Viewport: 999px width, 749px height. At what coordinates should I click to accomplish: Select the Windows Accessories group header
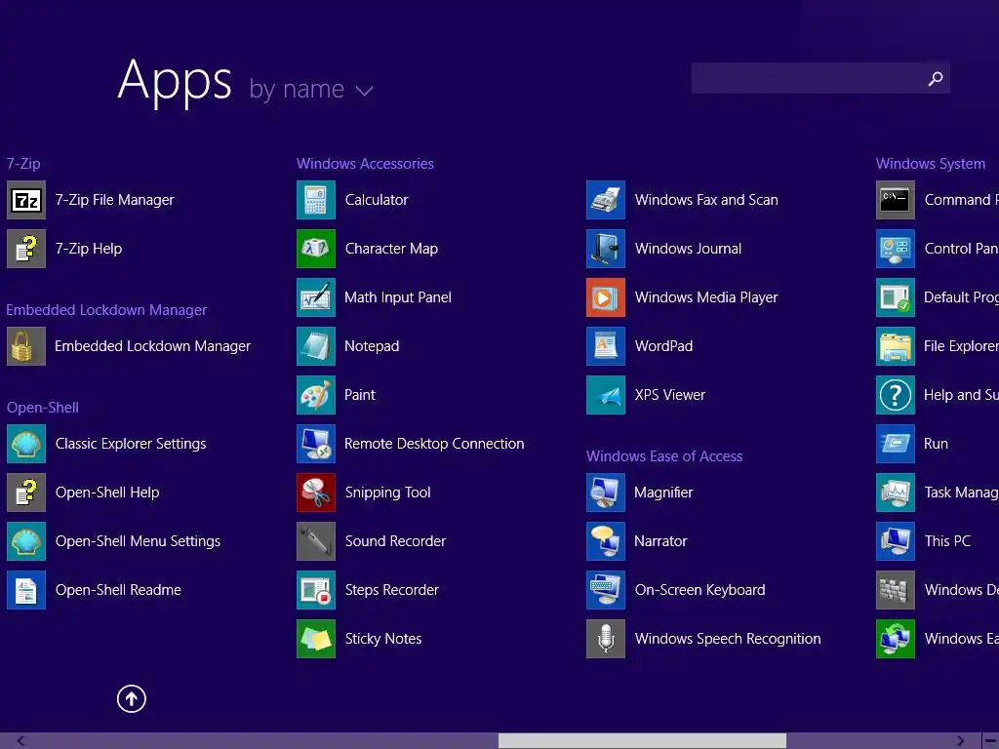click(365, 164)
